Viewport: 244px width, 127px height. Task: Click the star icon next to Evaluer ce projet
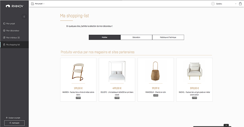coord(7,118)
